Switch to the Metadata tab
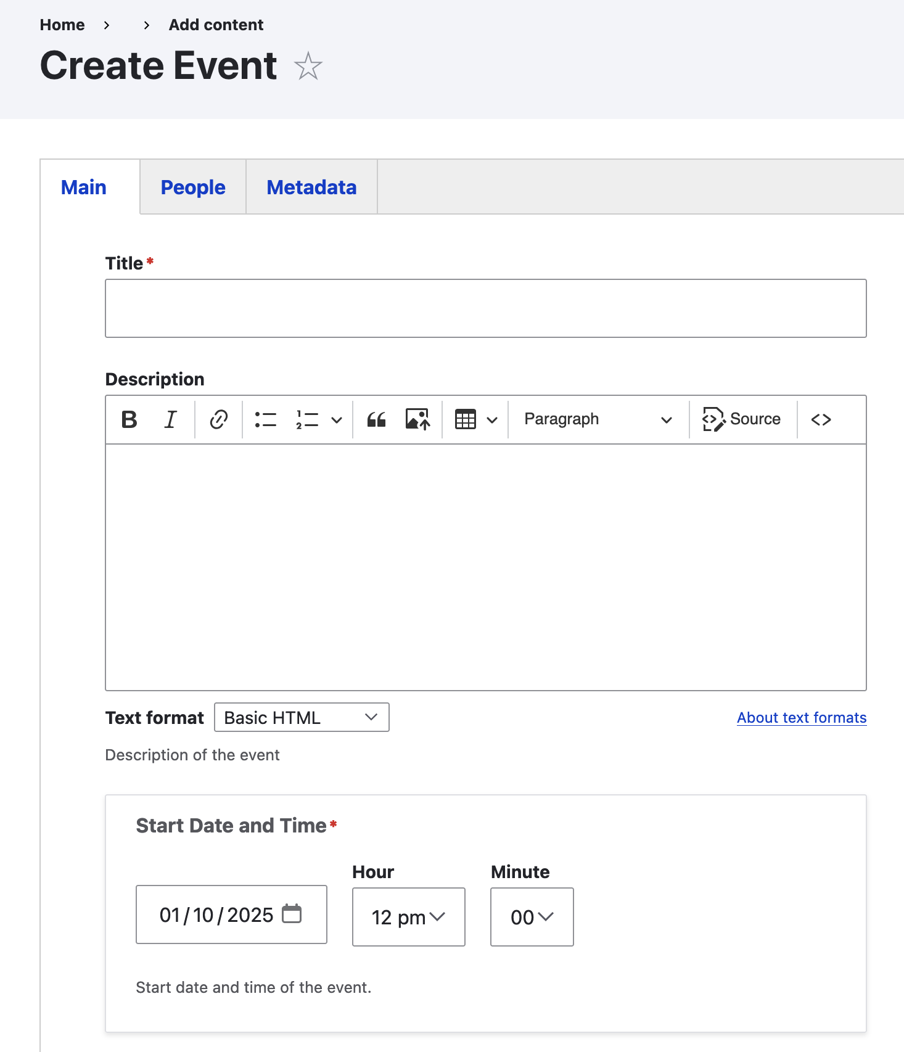The width and height of the screenshot is (904, 1052). tap(311, 187)
